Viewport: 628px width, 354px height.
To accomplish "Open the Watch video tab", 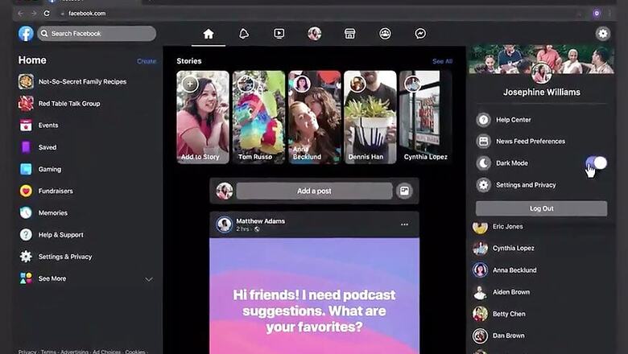I will [x=279, y=34].
